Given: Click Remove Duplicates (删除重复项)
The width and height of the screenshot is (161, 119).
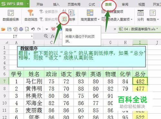Looking at the screenshot, I should 112,12.
